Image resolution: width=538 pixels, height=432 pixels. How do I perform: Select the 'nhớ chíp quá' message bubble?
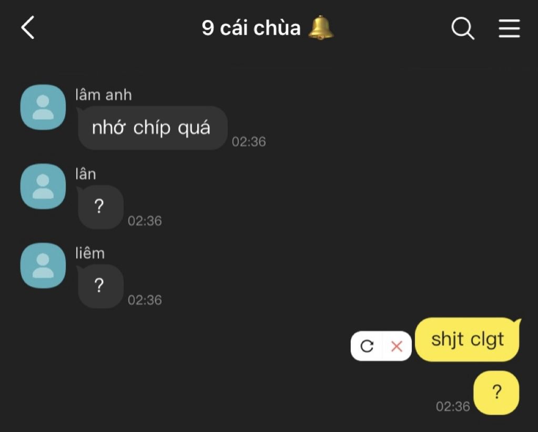click(153, 128)
